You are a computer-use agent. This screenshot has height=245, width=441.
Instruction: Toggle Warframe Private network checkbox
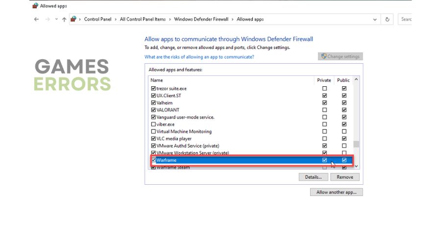324,160
